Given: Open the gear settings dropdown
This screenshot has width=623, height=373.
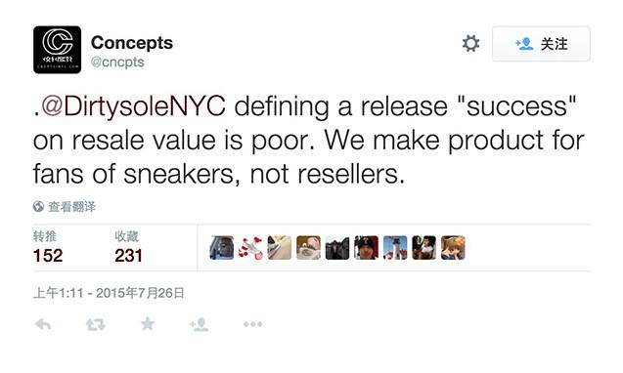Looking at the screenshot, I should click(470, 43).
